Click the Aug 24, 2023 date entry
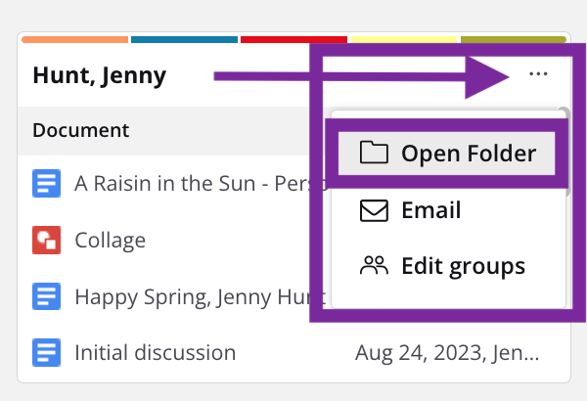587x401 pixels. click(x=447, y=353)
